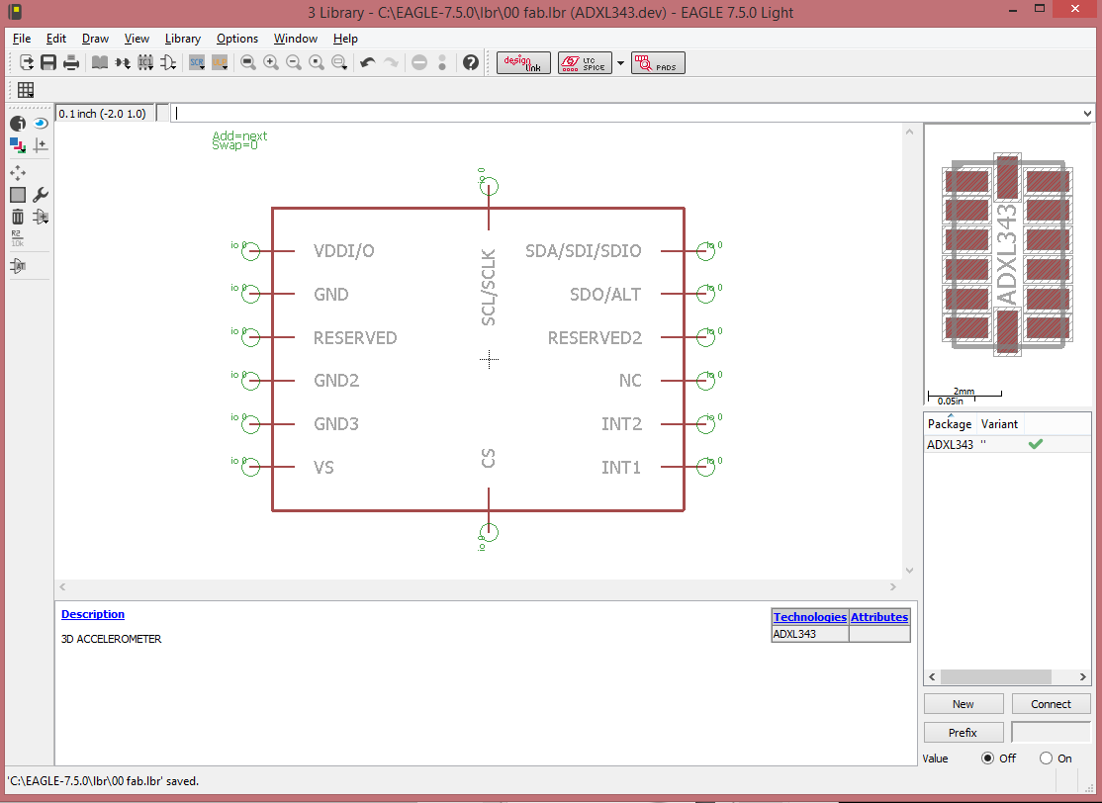Open the Draw menu
Image resolution: width=1102 pixels, height=803 pixels.
pyautogui.click(x=95, y=39)
